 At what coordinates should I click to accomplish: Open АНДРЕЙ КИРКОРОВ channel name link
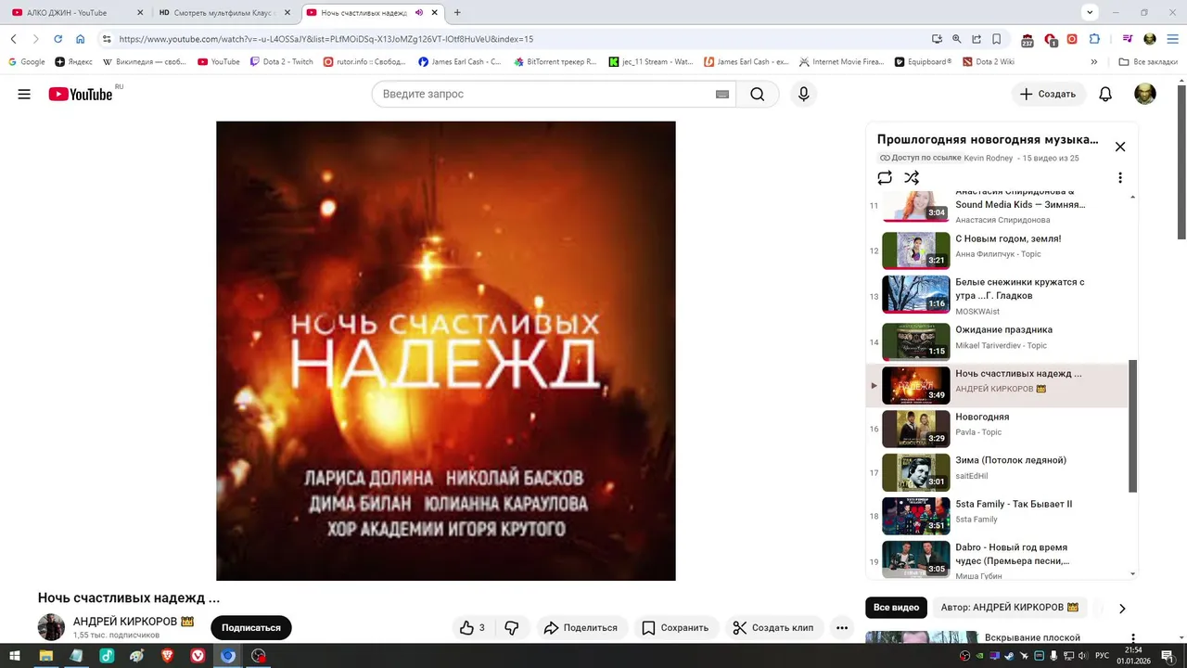(x=133, y=622)
